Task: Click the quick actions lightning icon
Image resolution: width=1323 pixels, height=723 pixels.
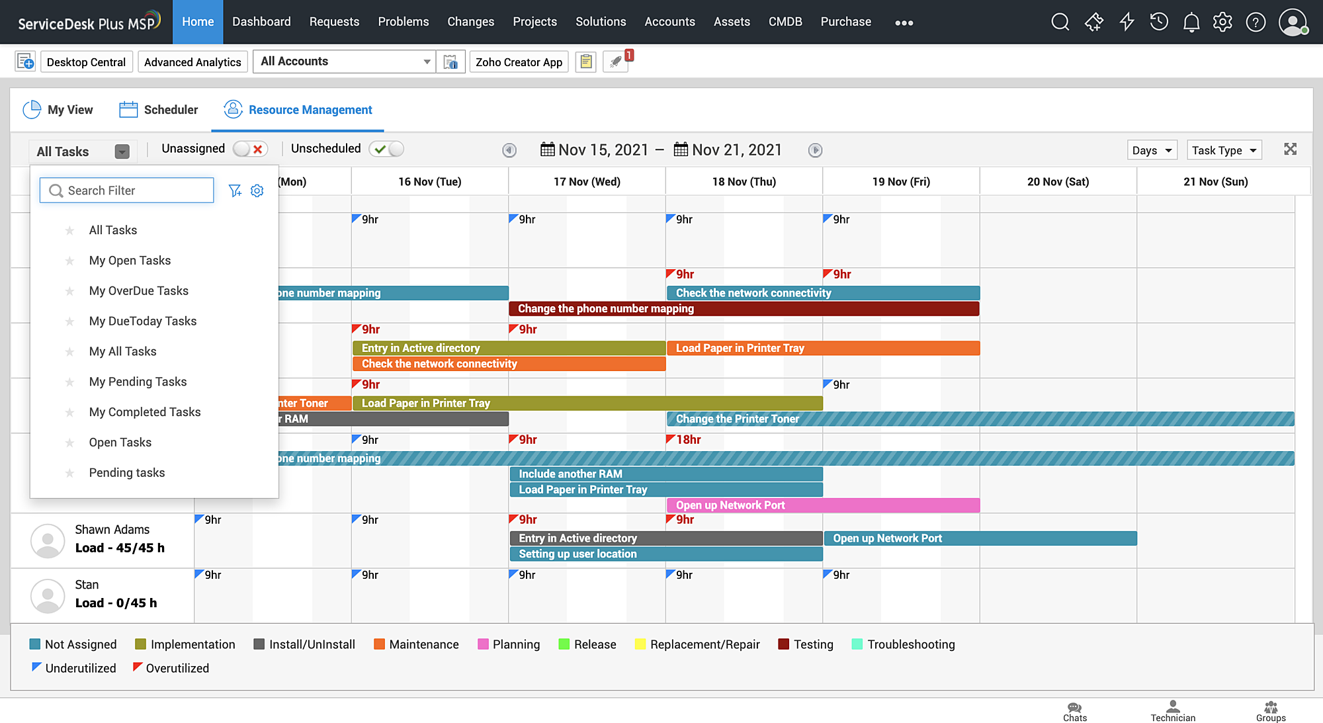Action: 1127,22
